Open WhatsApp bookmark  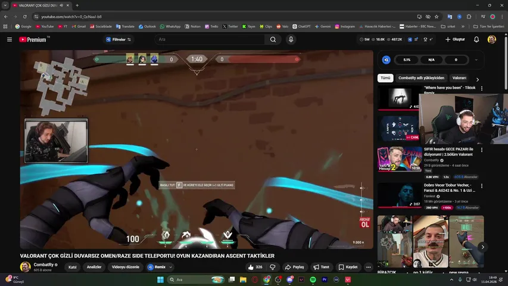170,27
